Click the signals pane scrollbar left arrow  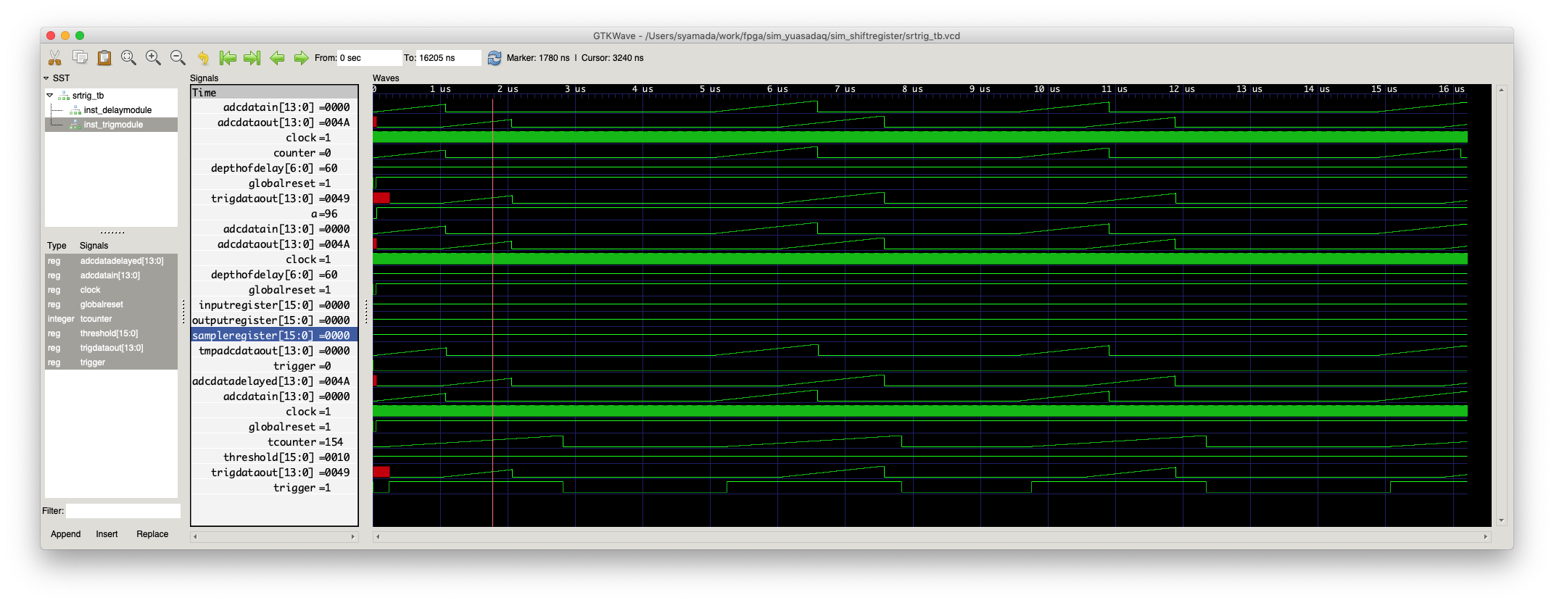195,537
